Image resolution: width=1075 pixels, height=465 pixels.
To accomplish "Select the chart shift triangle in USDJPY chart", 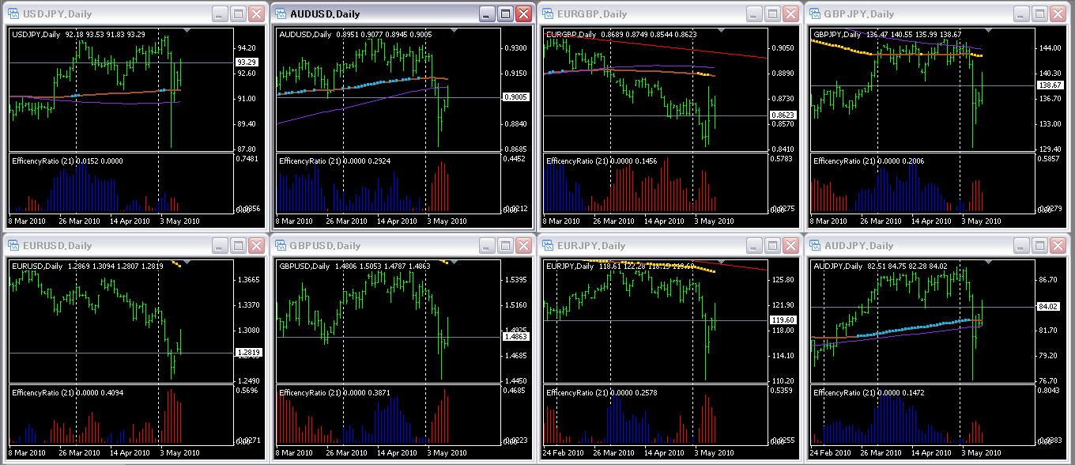I will [x=187, y=31].
